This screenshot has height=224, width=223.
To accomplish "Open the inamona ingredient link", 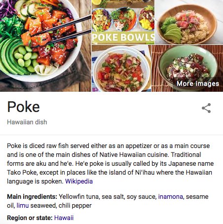I will 171,196.
